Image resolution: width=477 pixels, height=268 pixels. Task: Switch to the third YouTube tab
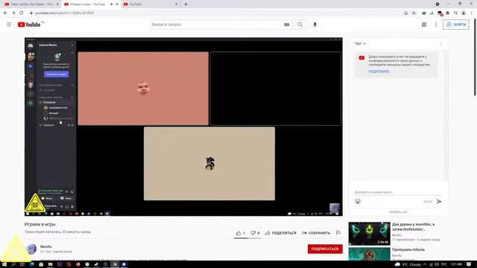[151, 4]
